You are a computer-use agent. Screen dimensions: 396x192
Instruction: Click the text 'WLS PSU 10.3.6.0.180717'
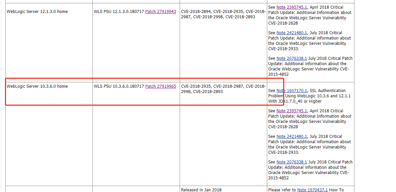pyautogui.click(x=119, y=86)
